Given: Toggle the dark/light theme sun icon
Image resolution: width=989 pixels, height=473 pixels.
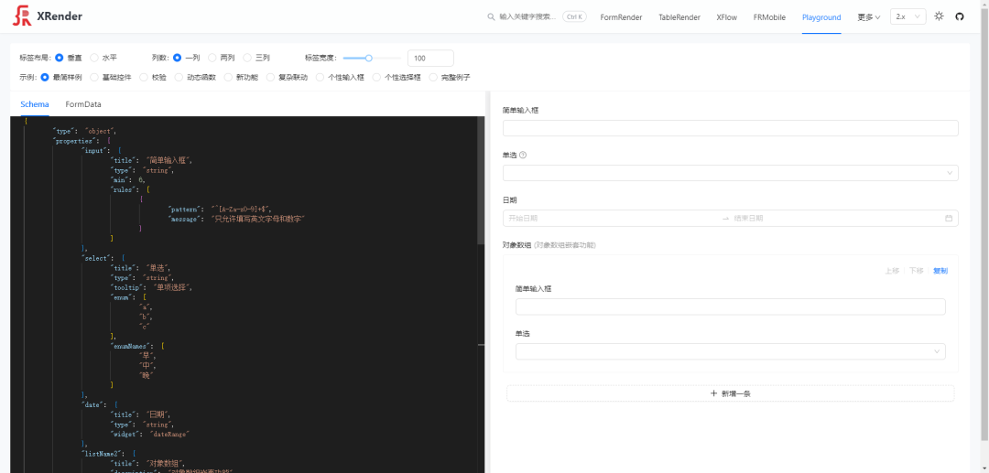Looking at the screenshot, I should point(940,16).
